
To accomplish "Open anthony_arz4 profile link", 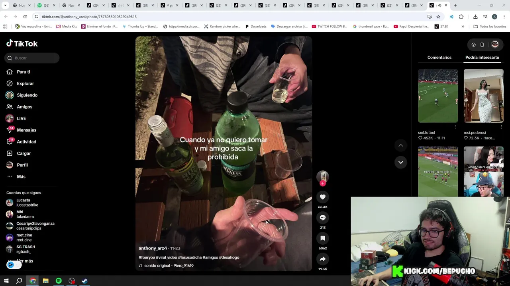I will click(x=153, y=248).
